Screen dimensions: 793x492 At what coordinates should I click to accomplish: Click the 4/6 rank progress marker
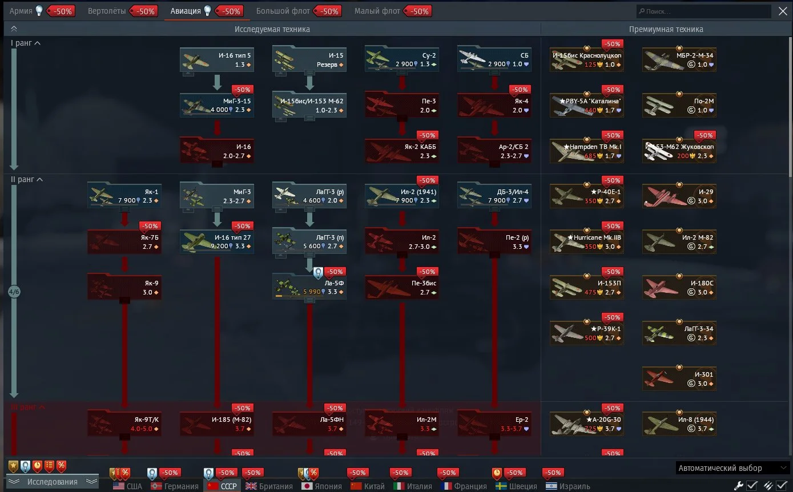tap(14, 292)
